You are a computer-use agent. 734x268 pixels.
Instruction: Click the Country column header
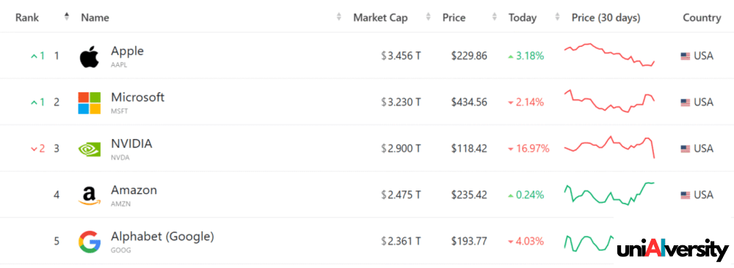702,18
